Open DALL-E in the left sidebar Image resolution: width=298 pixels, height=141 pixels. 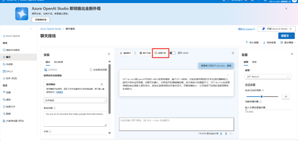(x=10, y=71)
